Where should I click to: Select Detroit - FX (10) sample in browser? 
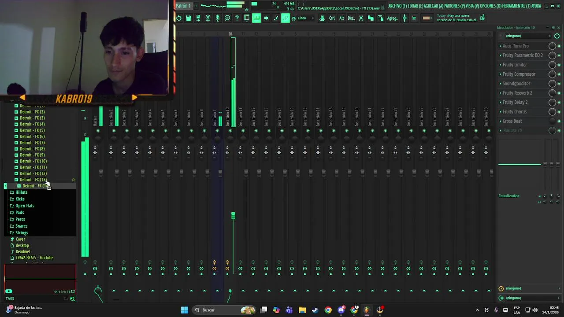(x=33, y=161)
